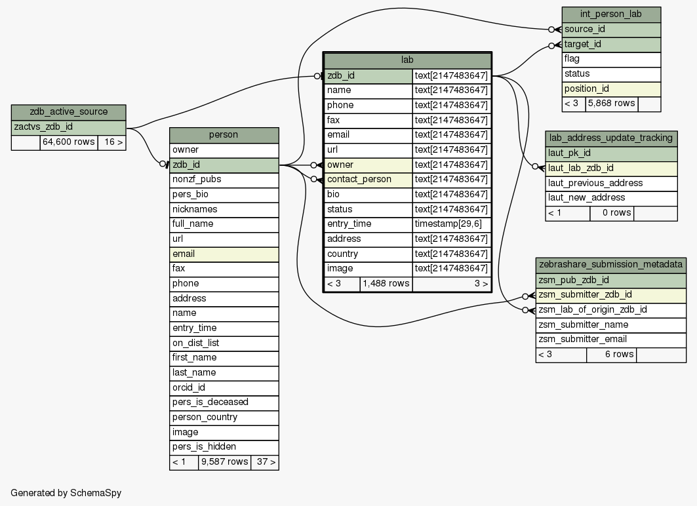This screenshot has width=697, height=506.
Task: Click the source_id column in int_person_lab
Action: coord(611,29)
